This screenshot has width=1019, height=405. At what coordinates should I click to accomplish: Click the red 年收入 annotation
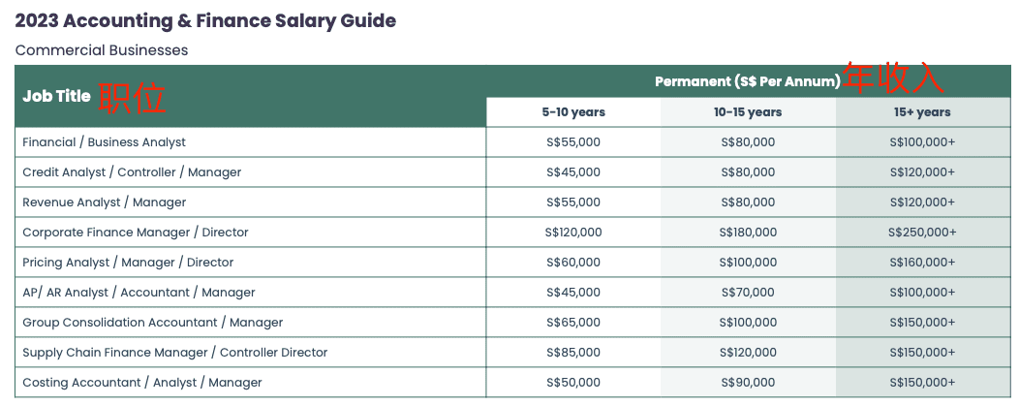click(x=892, y=78)
